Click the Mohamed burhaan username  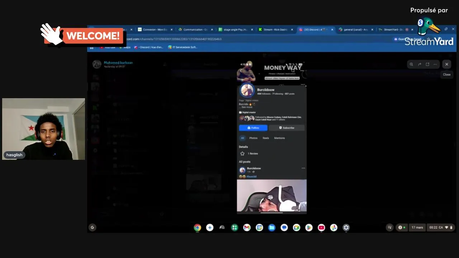(118, 63)
